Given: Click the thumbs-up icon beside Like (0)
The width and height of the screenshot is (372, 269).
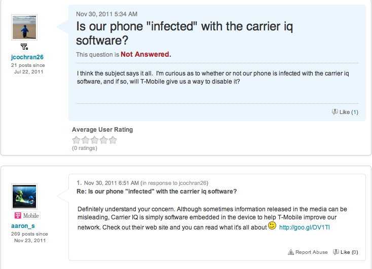Looking at the screenshot, I should (336, 252).
